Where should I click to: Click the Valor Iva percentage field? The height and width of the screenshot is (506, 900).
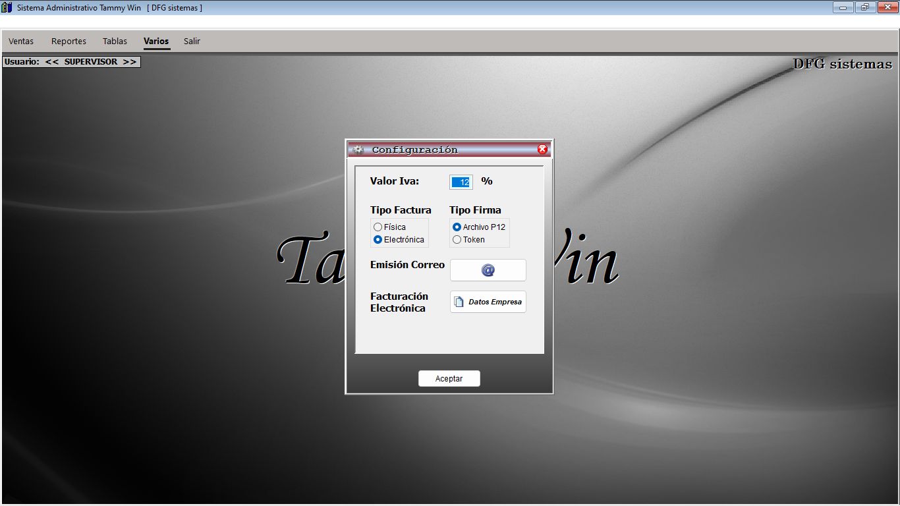(x=461, y=182)
